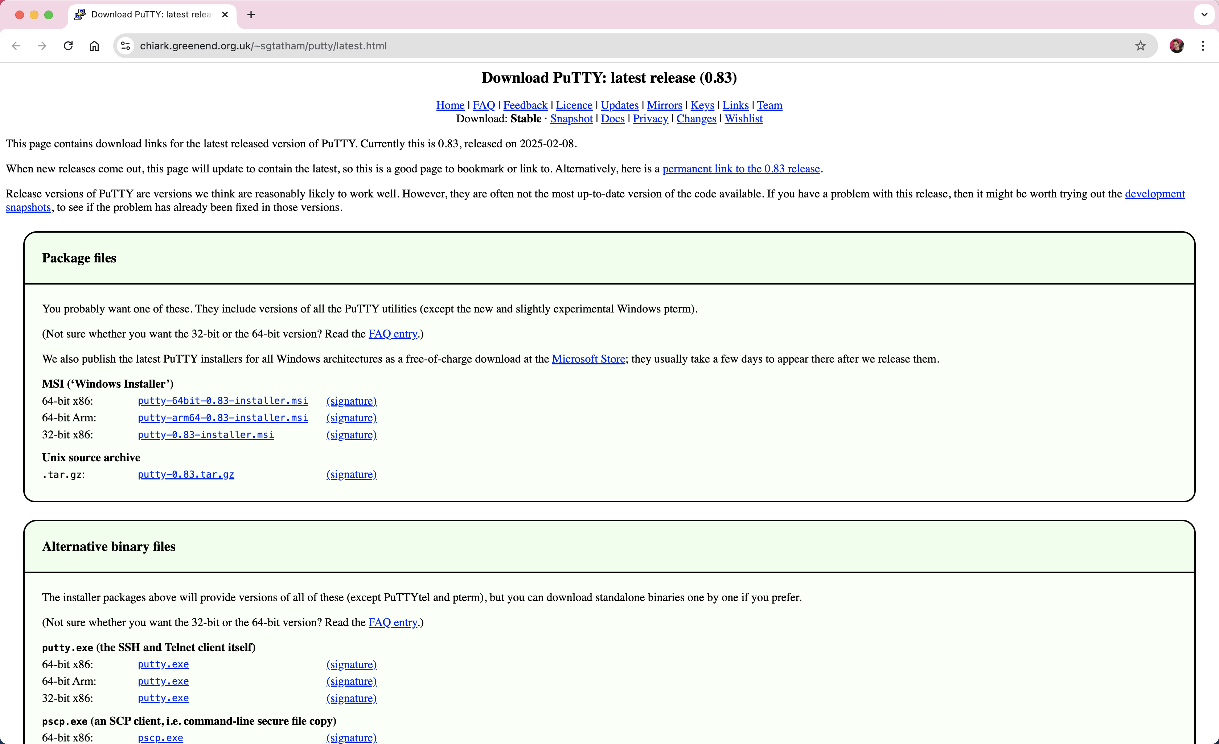The width and height of the screenshot is (1219, 744).
Task: Reload the PuTTY download page
Action: coord(68,45)
